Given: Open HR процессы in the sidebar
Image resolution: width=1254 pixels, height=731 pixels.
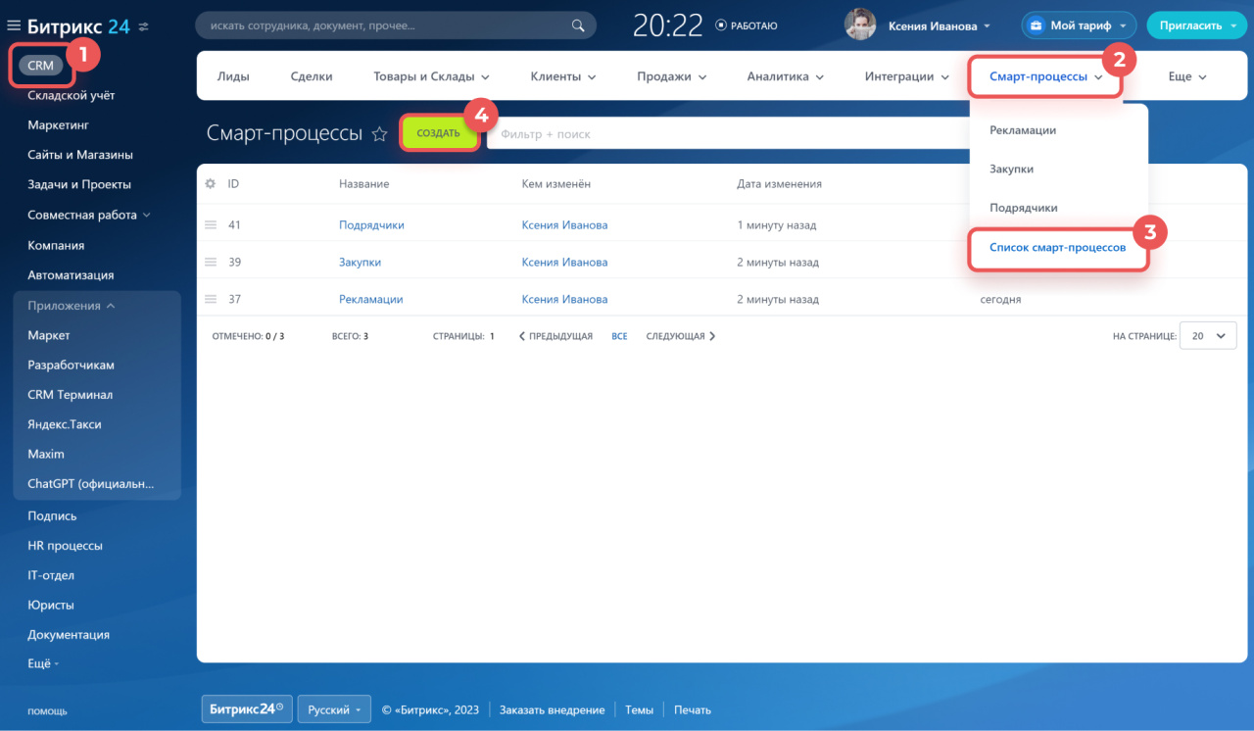Looking at the screenshot, I should pos(65,545).
